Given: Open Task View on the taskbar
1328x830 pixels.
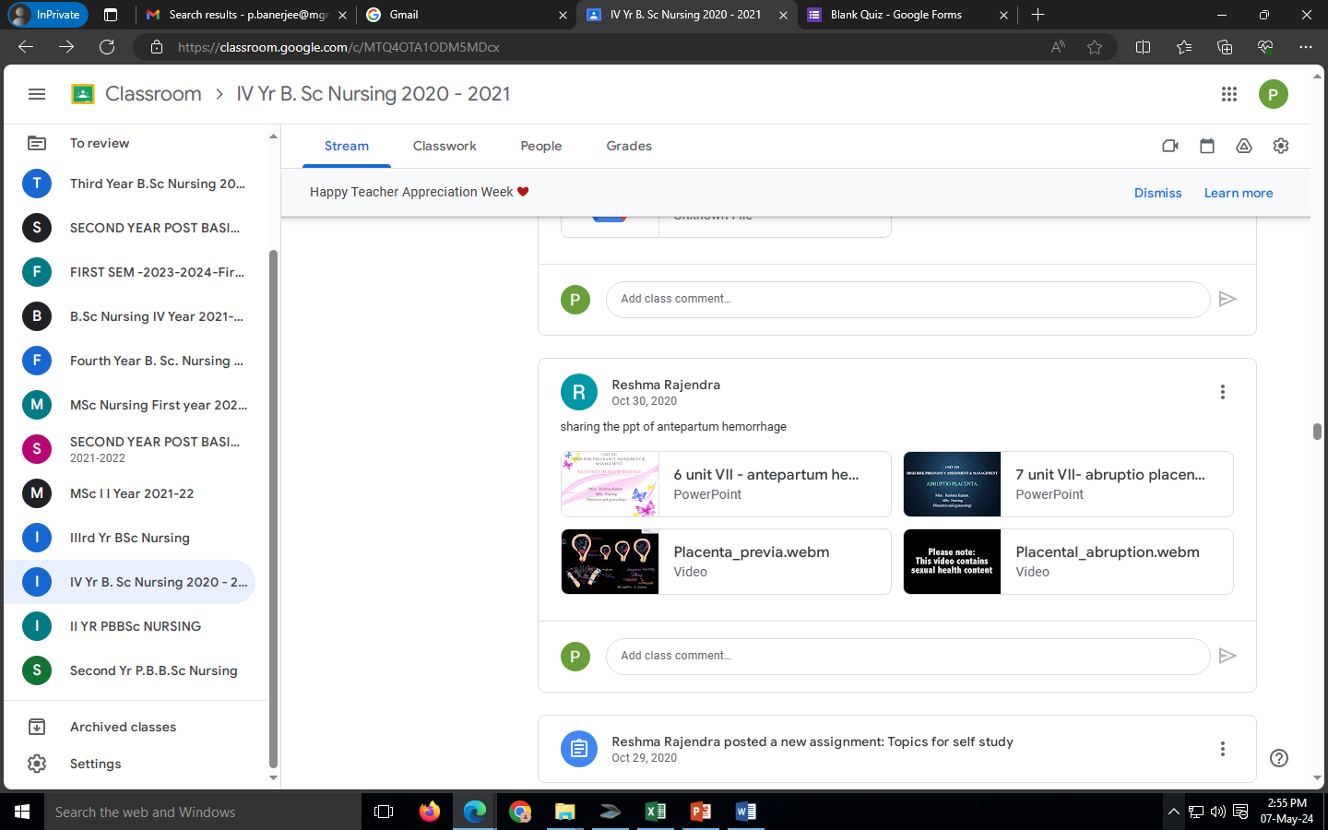Looking at the screenshot, I should click(384, 812).
